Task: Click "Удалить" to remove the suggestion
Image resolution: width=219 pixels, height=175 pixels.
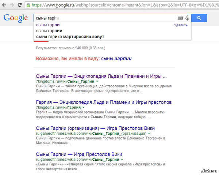Action: (181, 25)
